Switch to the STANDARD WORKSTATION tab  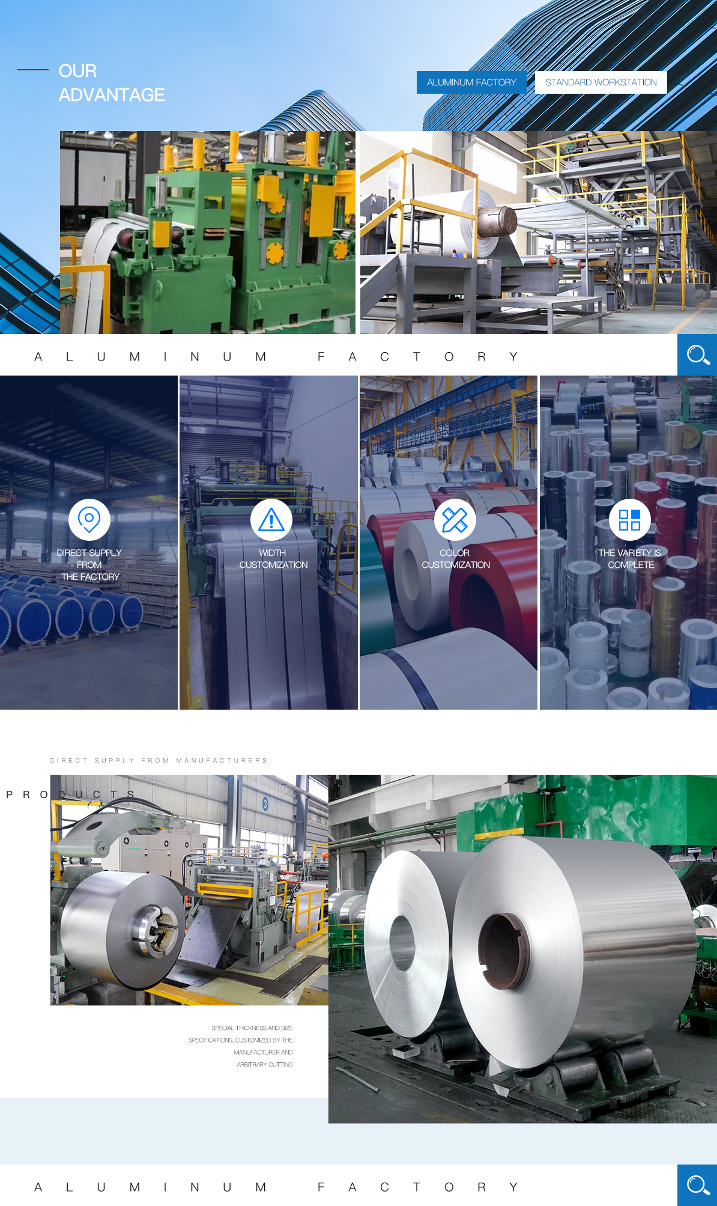601,82
